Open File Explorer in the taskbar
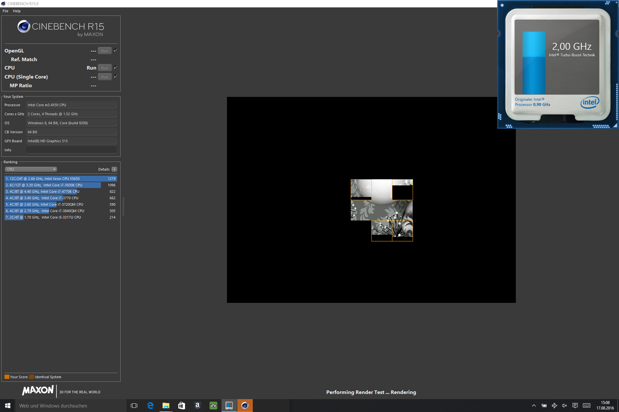The height and width of the screenshot is (412, 619). click(166, 405)
